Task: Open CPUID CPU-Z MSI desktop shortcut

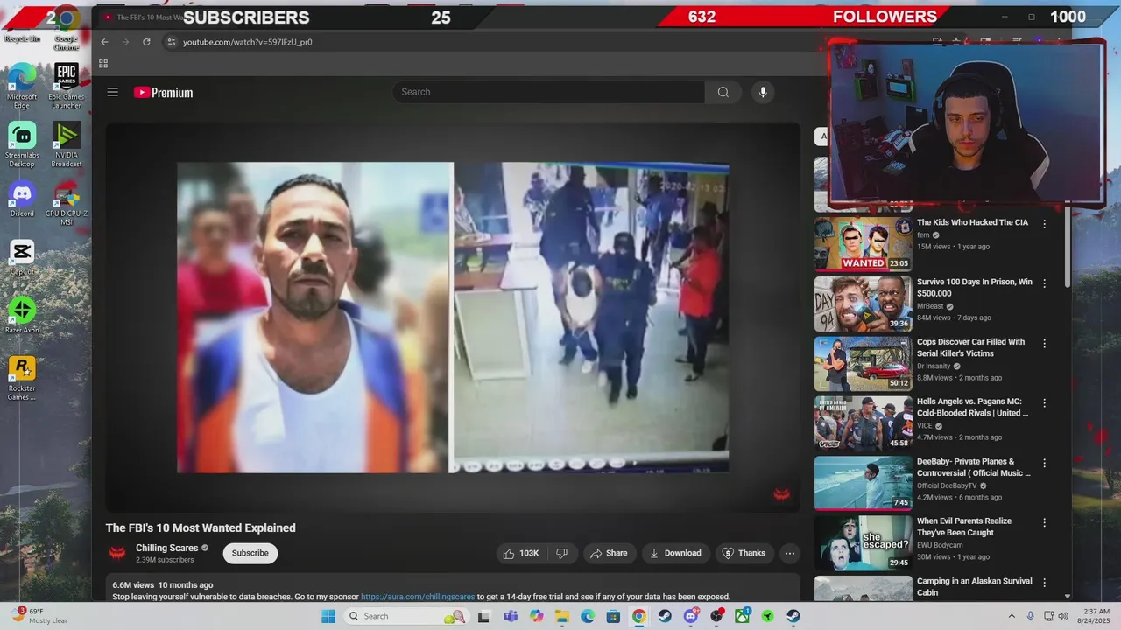Action: (x=67, y=204)
